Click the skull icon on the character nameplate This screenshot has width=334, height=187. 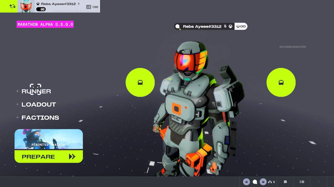[x=178, y=26]
